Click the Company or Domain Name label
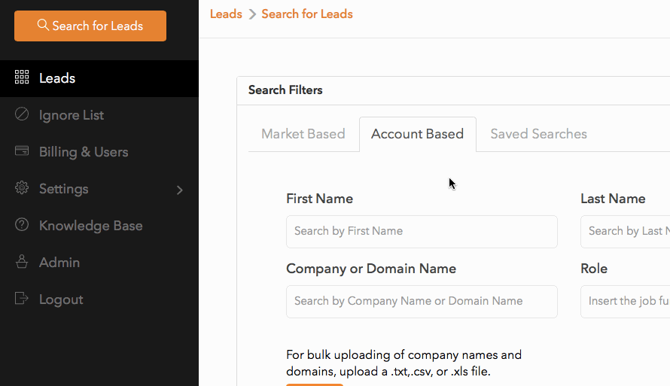 371,269
